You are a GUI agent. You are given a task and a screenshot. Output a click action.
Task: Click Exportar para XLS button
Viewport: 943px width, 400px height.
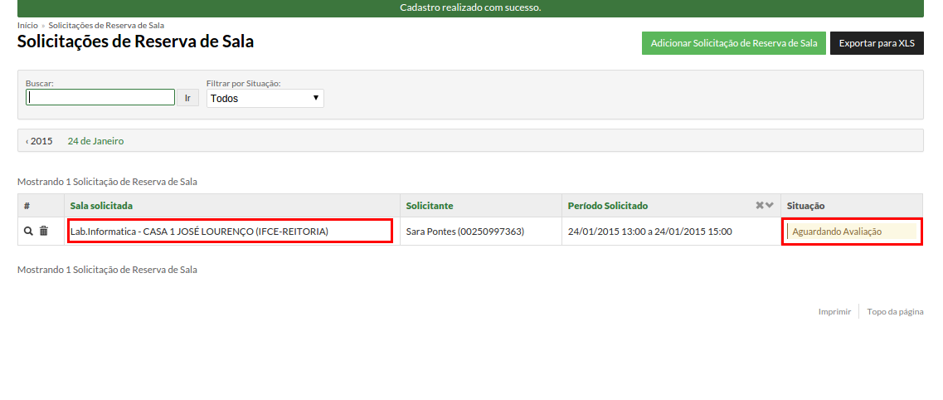877,43
